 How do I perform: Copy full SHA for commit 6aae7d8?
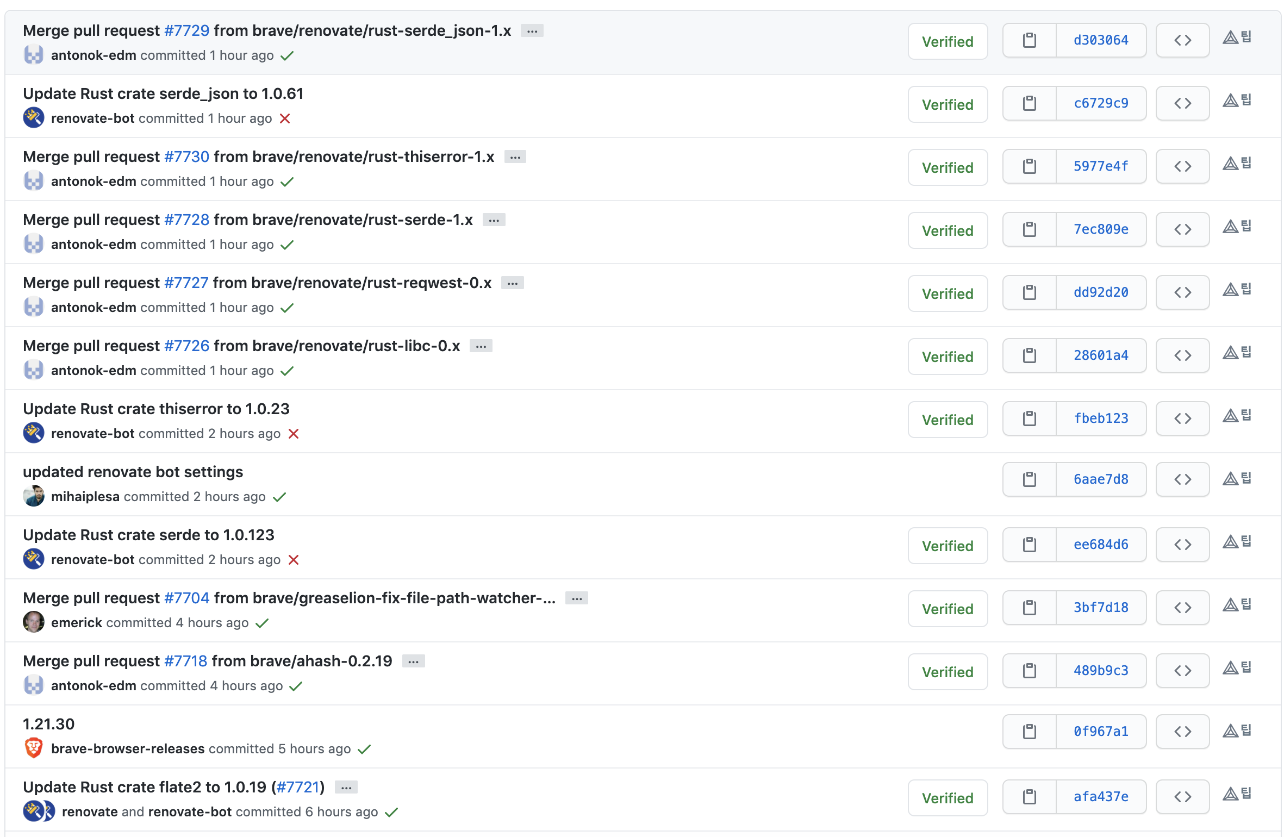tap(1029, 479)
